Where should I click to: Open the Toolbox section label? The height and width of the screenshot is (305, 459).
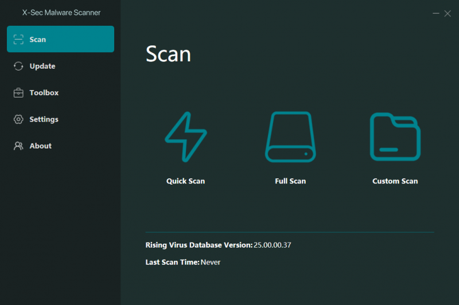point(44,93)
